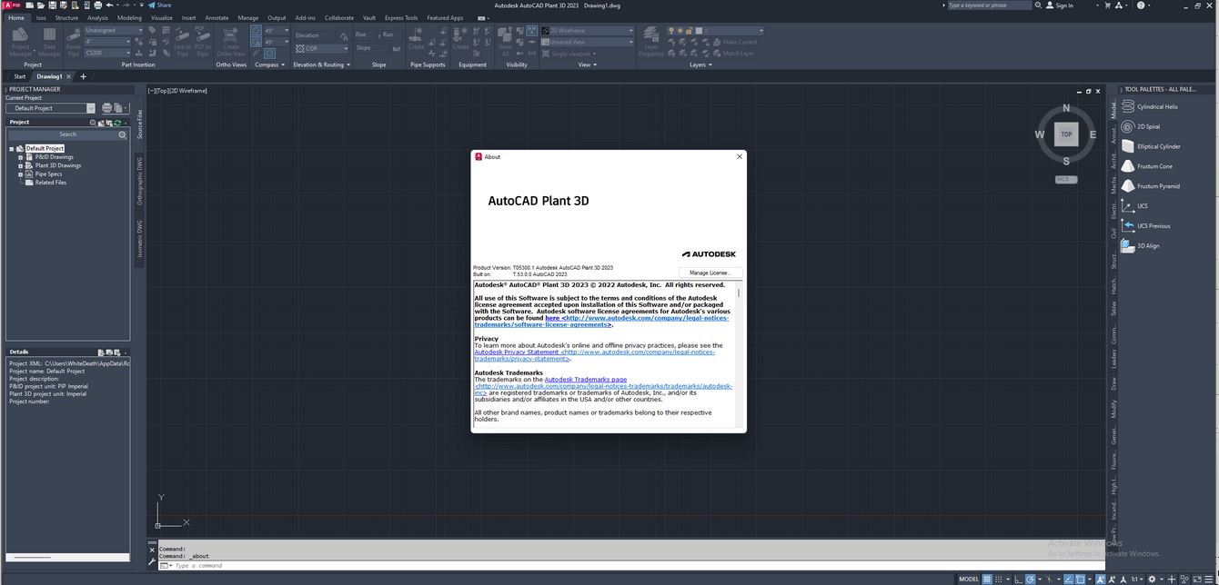The height and width of the screenshot is (585, 1219).
Task: Click the Manage License button
Action: [710, 273]
